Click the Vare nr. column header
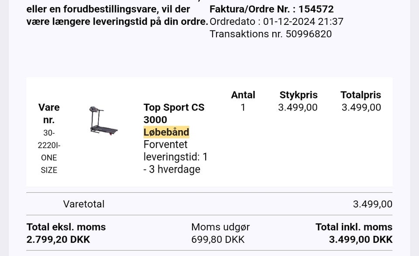 coord(49,113)
